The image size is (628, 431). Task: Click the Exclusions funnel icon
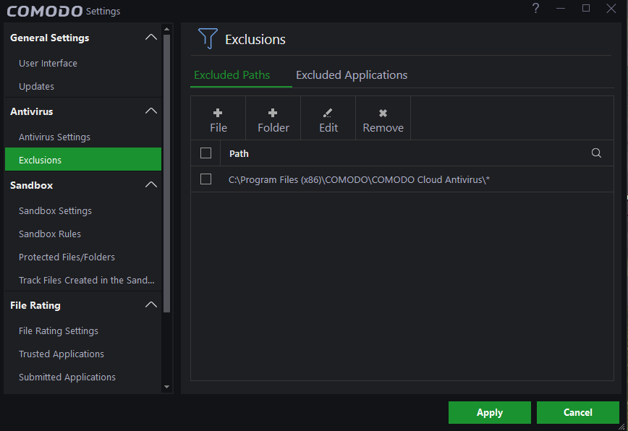pos(208,39)
